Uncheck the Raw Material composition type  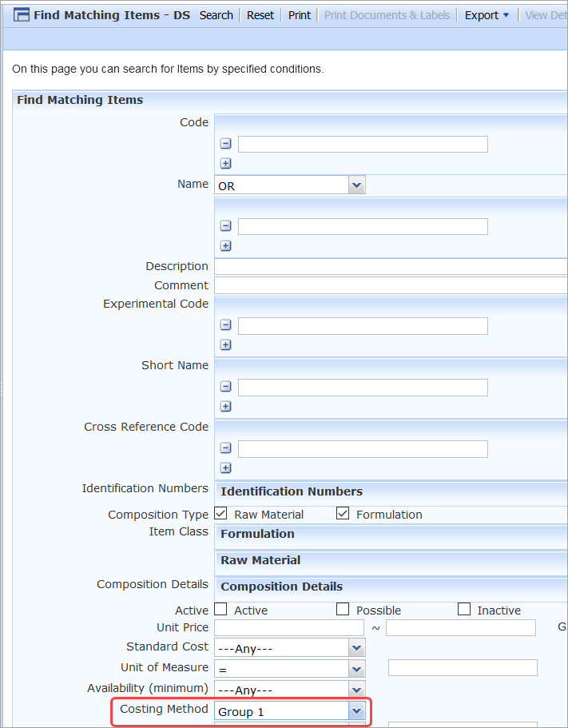tap(220, 514)
